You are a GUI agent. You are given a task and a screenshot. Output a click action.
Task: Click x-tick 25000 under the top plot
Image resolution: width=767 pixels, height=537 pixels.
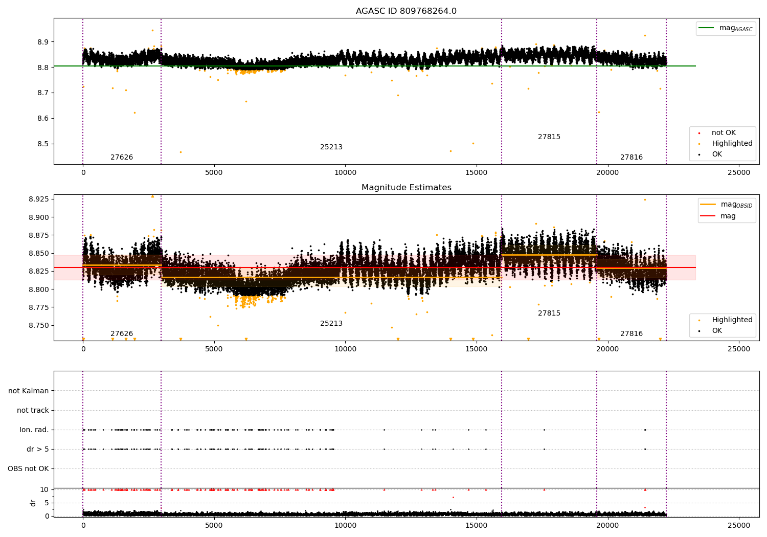click(739, 173)
